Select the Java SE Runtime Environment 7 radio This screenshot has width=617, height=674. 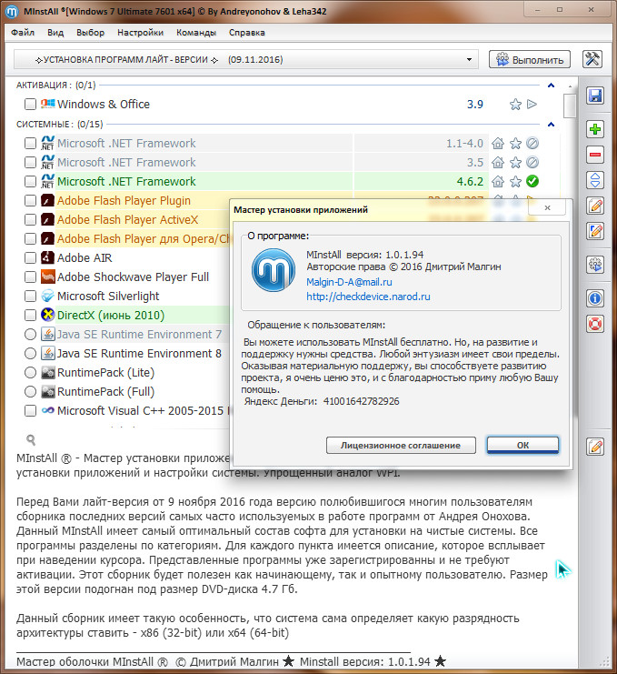[x=30, y=334]
